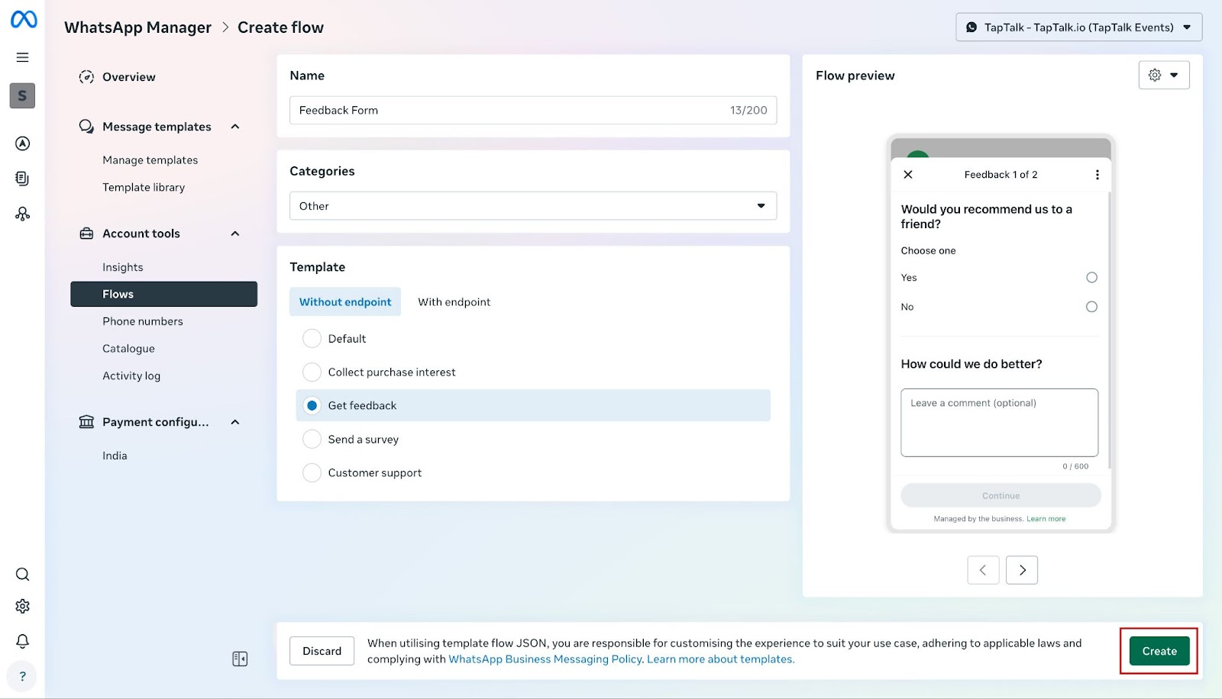Open the partner network icon in left rail

[23, 214]
